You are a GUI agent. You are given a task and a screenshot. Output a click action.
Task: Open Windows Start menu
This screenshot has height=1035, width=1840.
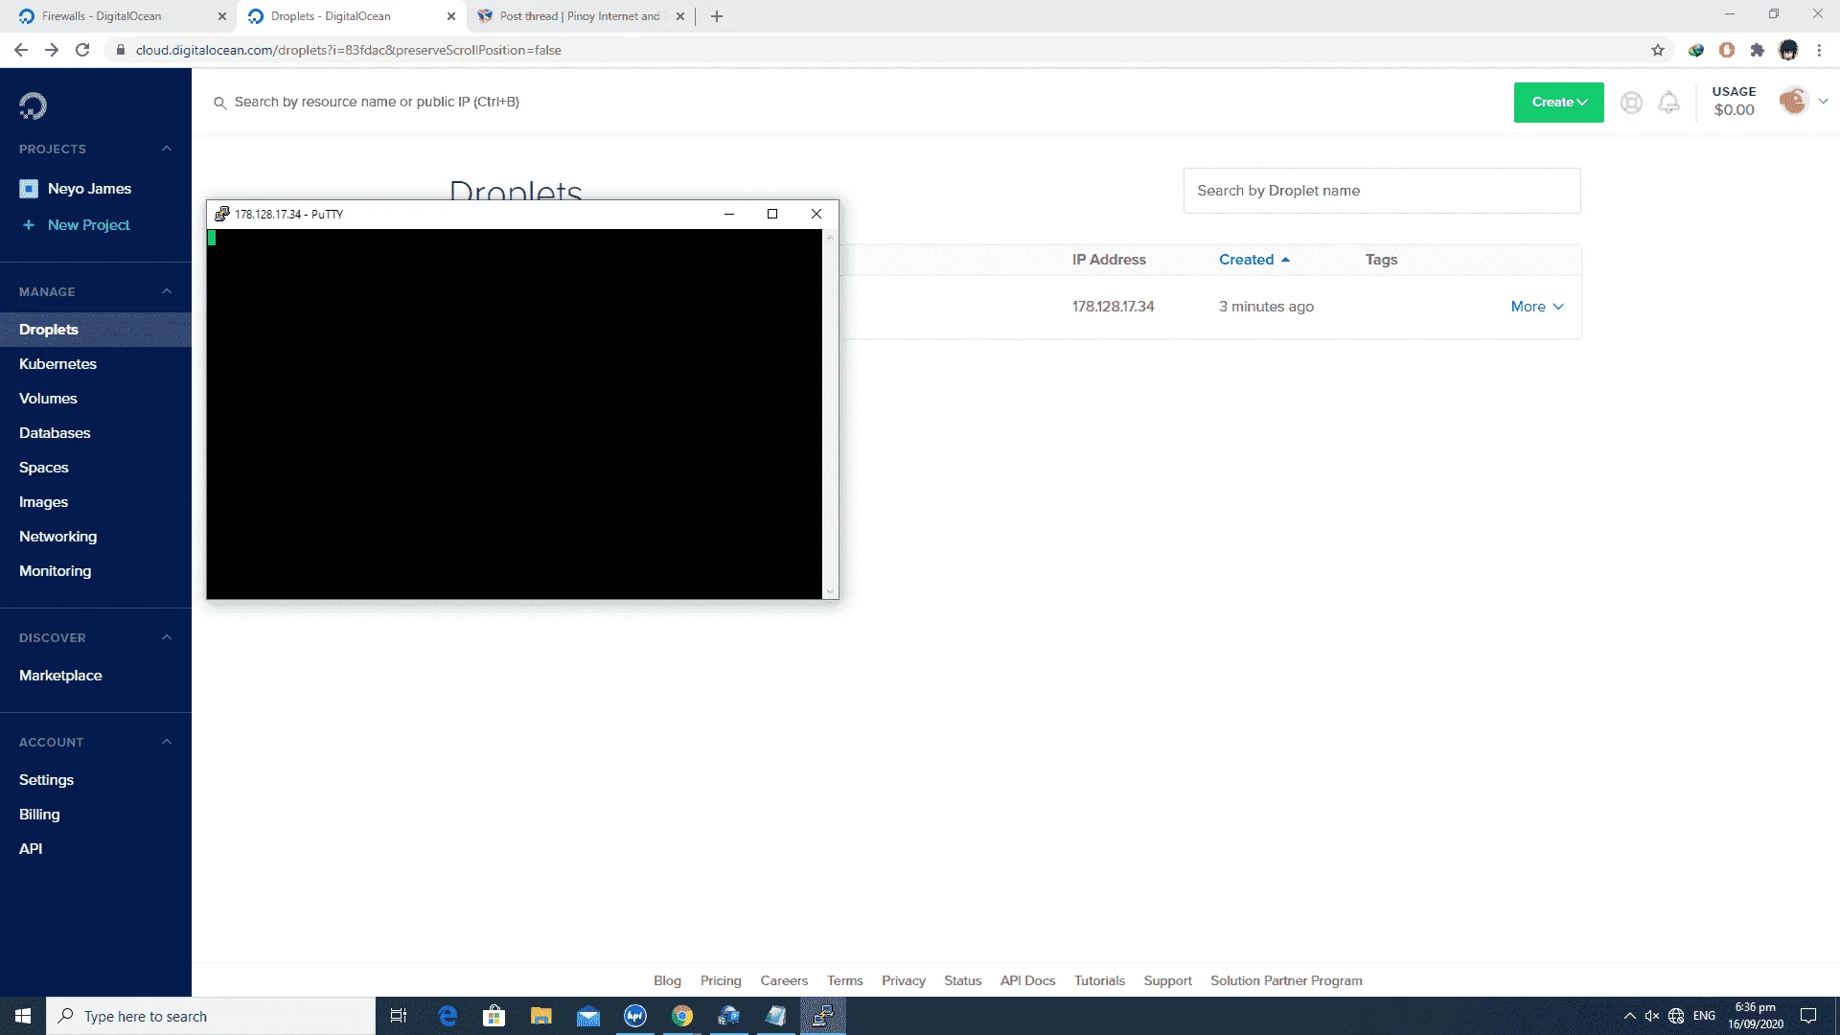point(23,1016)
